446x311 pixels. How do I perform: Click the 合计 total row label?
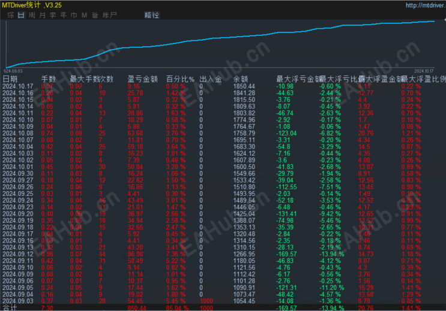10,308
